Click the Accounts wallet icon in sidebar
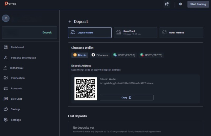The width and height of the screenshot is (211, 136). click(x=6, y=89)
